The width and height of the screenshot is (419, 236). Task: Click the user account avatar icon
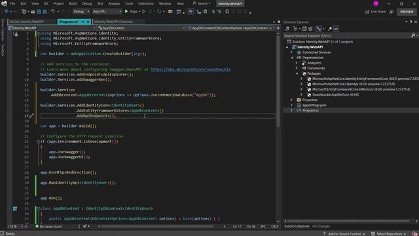pos(376,3)
